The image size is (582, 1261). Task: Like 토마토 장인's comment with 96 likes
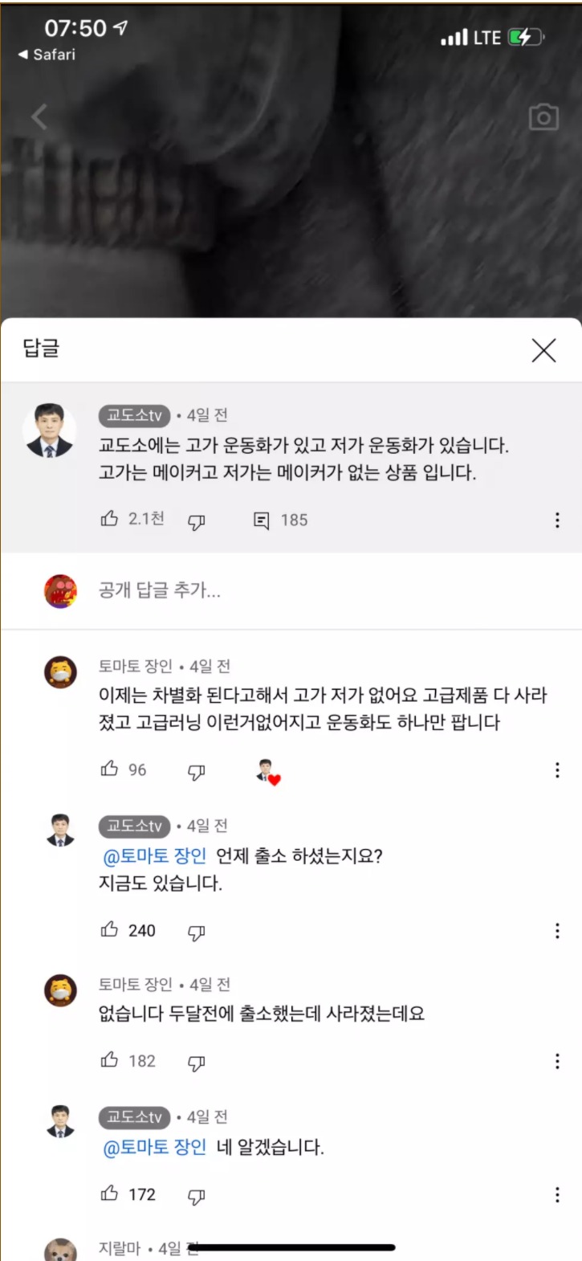coord(110,769)
